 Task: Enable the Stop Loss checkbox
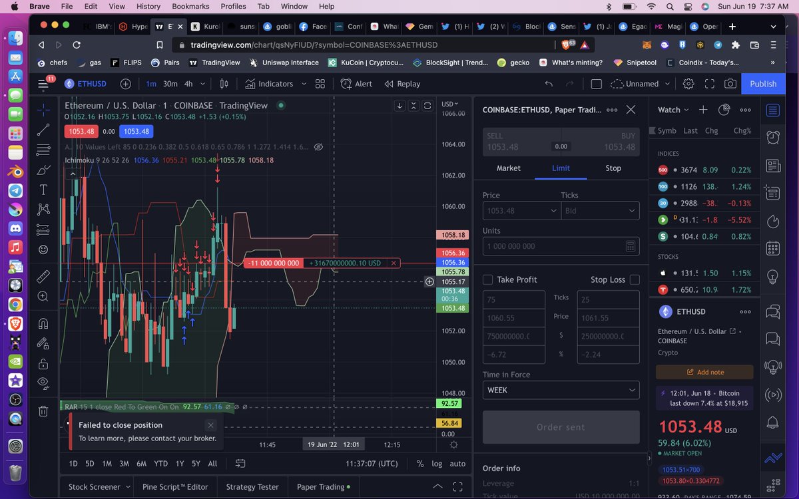click(x=635, y=279)
